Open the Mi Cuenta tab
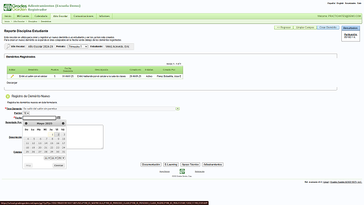The width and height of the screenshot is (364, 205). pos(23,17)
